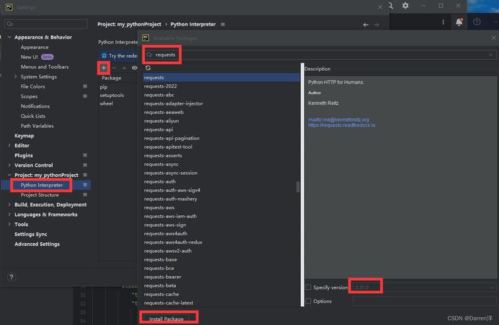This screenshot has width=499, height=325.
Task: Enable the Options checkbox
Action: pyautogui.click(x=308, y=301)
